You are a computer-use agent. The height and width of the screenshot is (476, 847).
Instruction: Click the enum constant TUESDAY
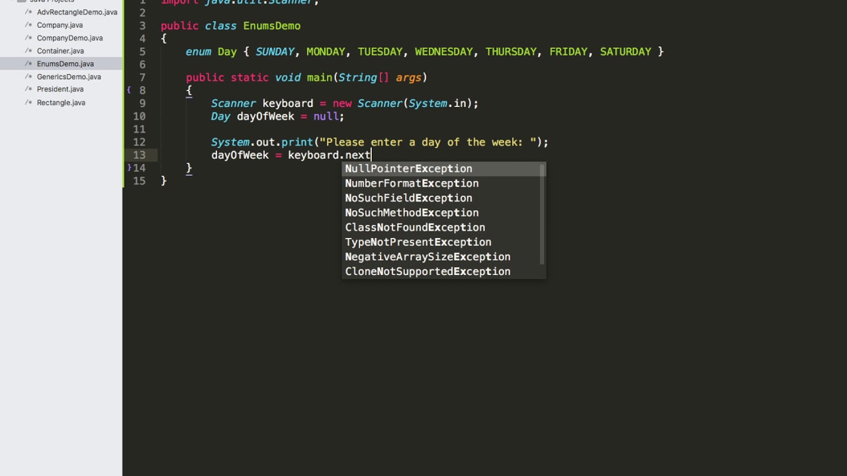click(x=380, y=52)
